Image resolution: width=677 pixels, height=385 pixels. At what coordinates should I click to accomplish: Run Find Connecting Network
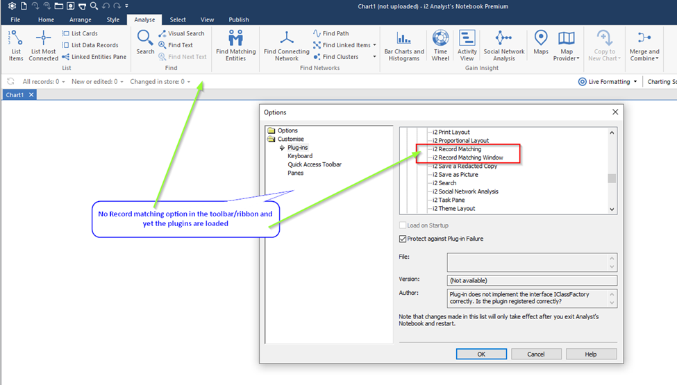[287, 45]
